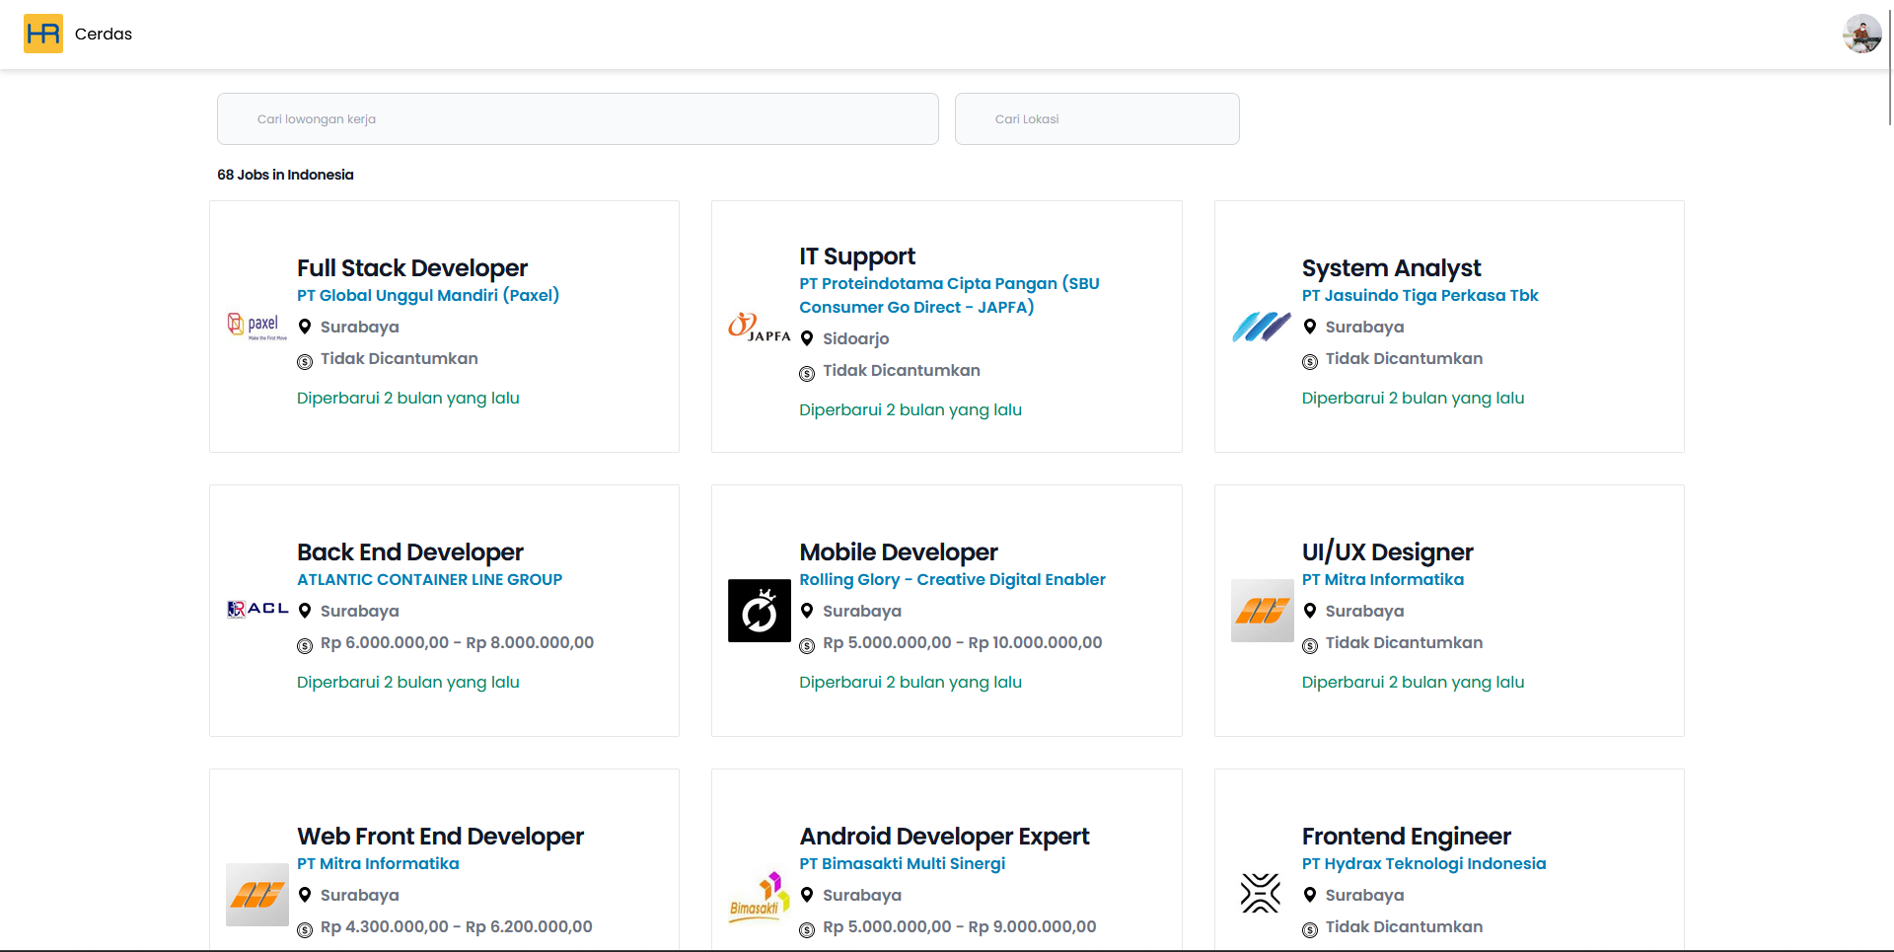Click the Bimasakti company logo

point(759,896)
